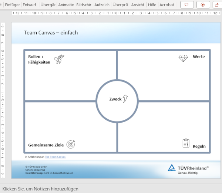Click the target icon beside Gemeinsame Ziele

(71, 144)
